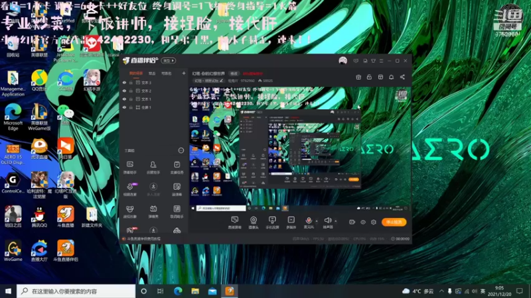Viewport: 531px width, 298px height.
Task: Open the second toolbox tool, person icon
Action: (x=153, y=168)
